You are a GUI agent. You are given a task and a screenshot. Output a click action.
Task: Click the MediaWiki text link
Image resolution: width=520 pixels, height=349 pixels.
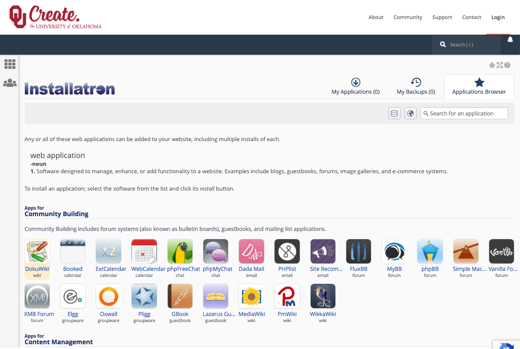[252, 314]
